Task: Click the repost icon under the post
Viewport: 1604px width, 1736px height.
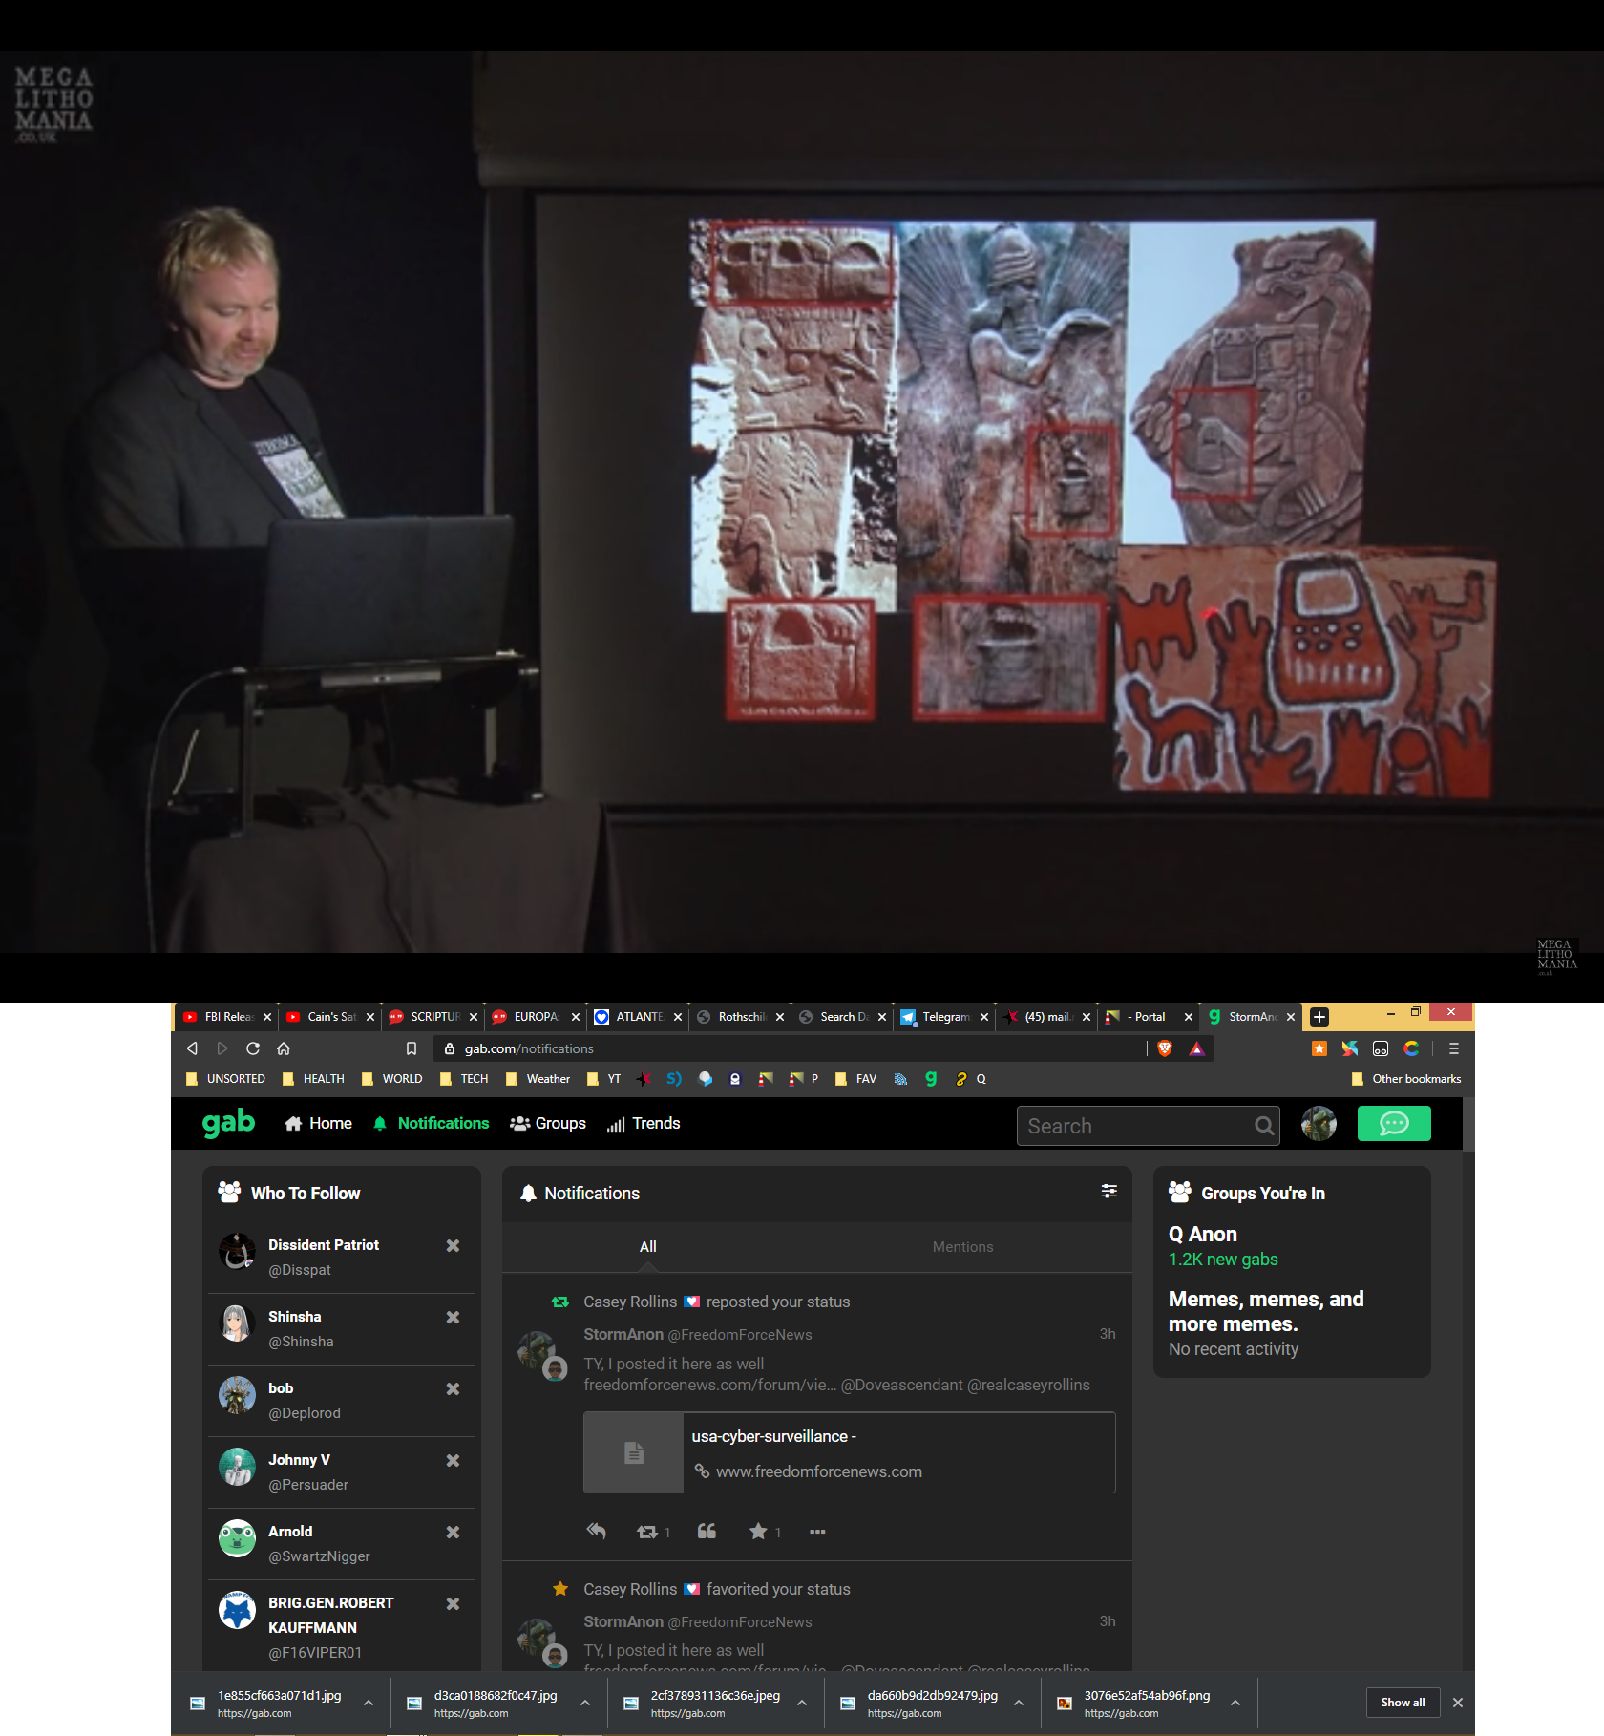Action: coord(647,1531)
